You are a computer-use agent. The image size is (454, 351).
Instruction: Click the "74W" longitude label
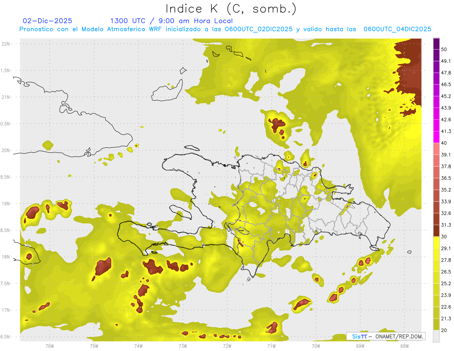click(x=138, y=346)
